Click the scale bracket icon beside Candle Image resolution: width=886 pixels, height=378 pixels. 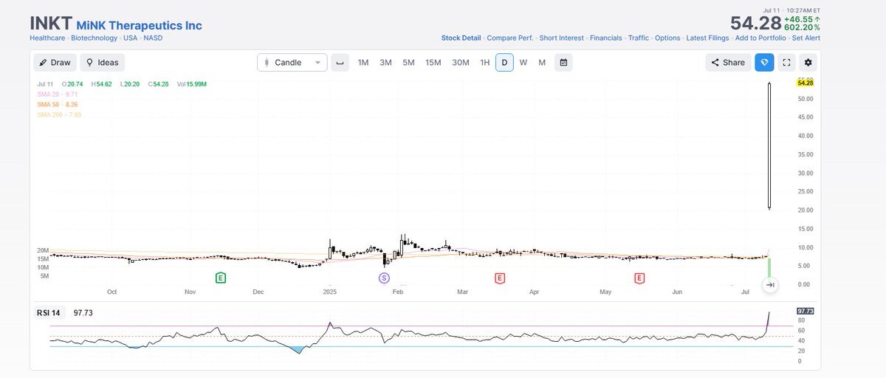tap(340, 63)
